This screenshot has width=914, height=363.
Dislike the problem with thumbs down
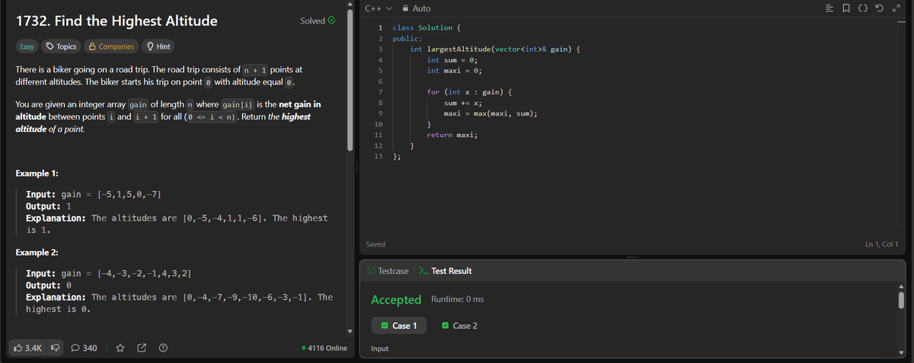click(x=56, y=348)
